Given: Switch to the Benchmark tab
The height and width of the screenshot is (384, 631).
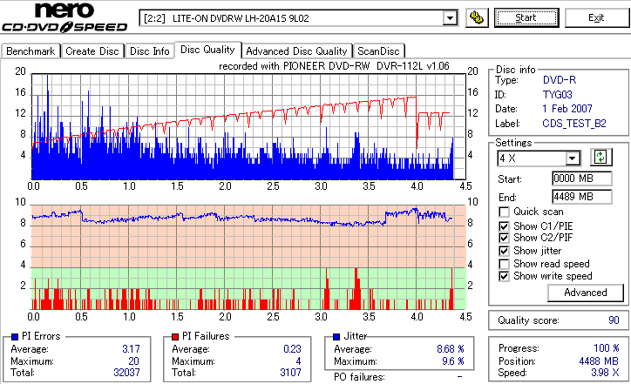Looking at the screenshot, I should [31, 51].
